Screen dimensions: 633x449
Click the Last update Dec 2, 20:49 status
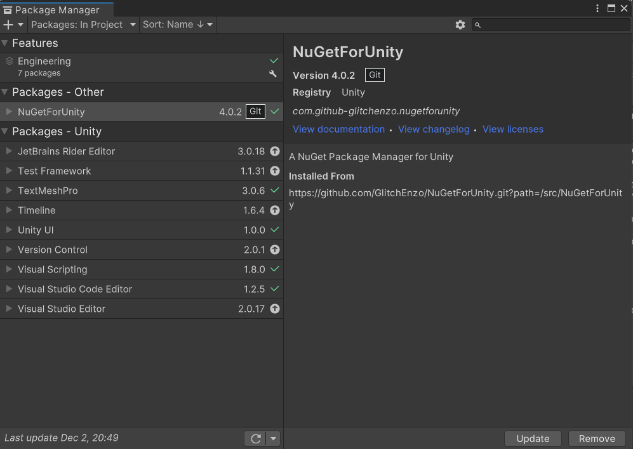coord(62,438)
